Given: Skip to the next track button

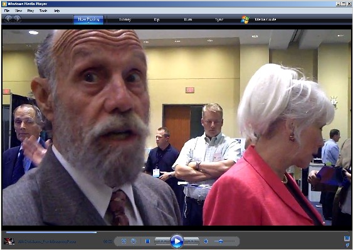Looking at the screenshot, I should tap(191, 241).
